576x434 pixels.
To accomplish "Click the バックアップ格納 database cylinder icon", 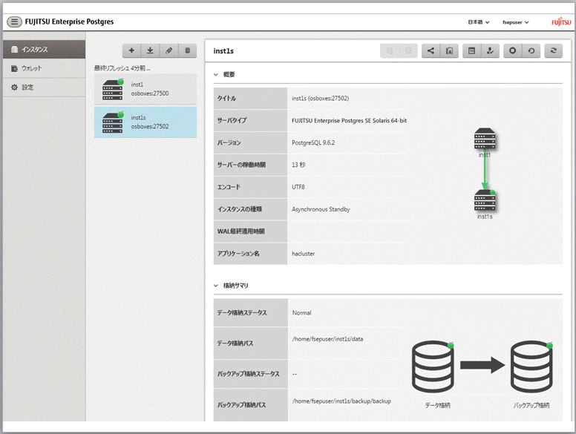I will [531, 366].
